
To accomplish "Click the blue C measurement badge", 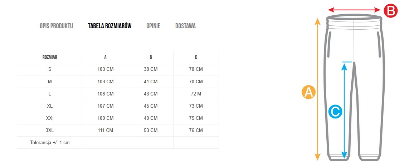I will pos(335,112).
